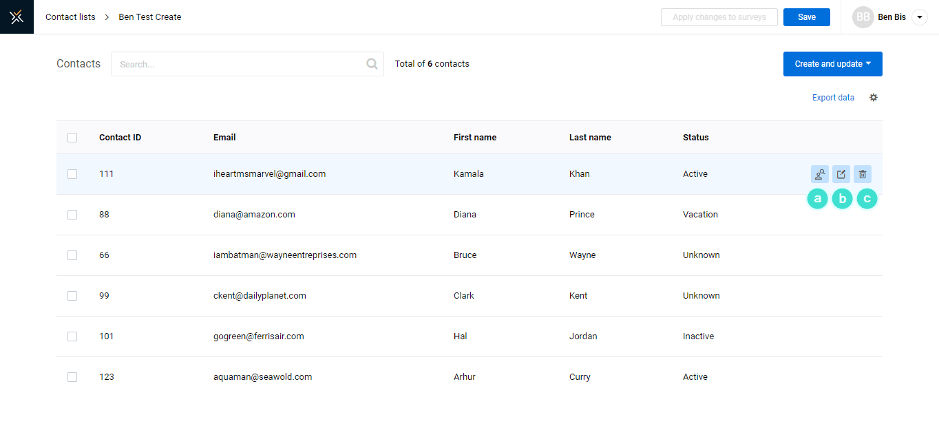The width and height of the screenshot is (939, 428).
Task: Click the search magnifier icon
Action: click(x=372, y=64)
